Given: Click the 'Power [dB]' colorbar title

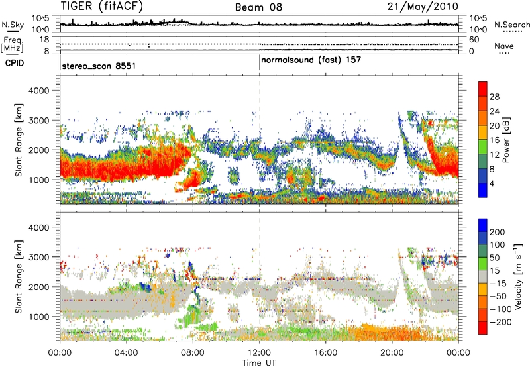Looking at the screenshot, I should [x=505, y=140].
